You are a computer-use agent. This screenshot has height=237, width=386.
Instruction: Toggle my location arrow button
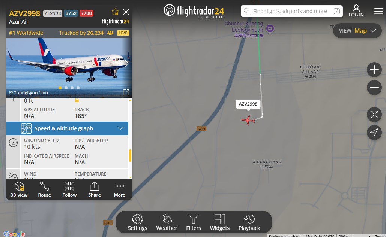(x=374, y=133)
